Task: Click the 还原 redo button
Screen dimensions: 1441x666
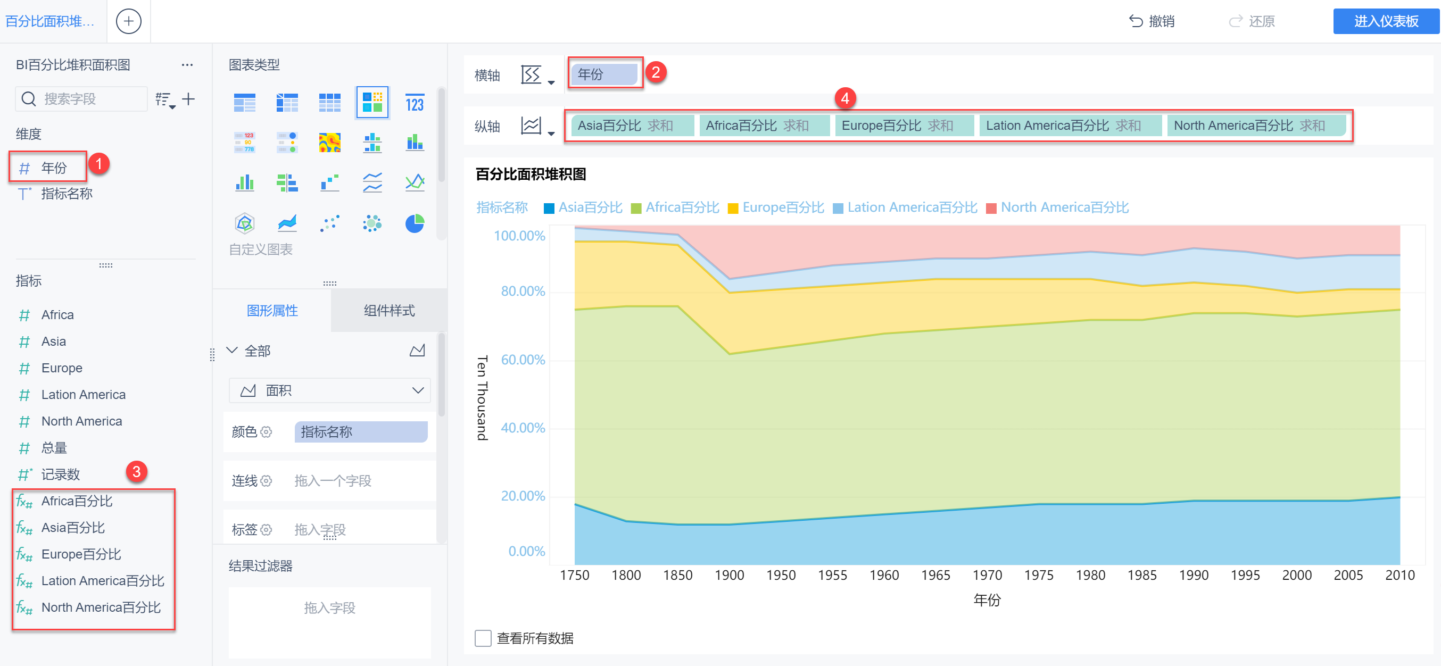Action: click(1252, 21)
